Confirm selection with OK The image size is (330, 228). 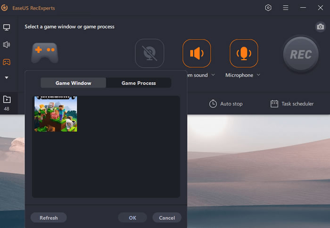pyautogui.click(x=132, y=218)
